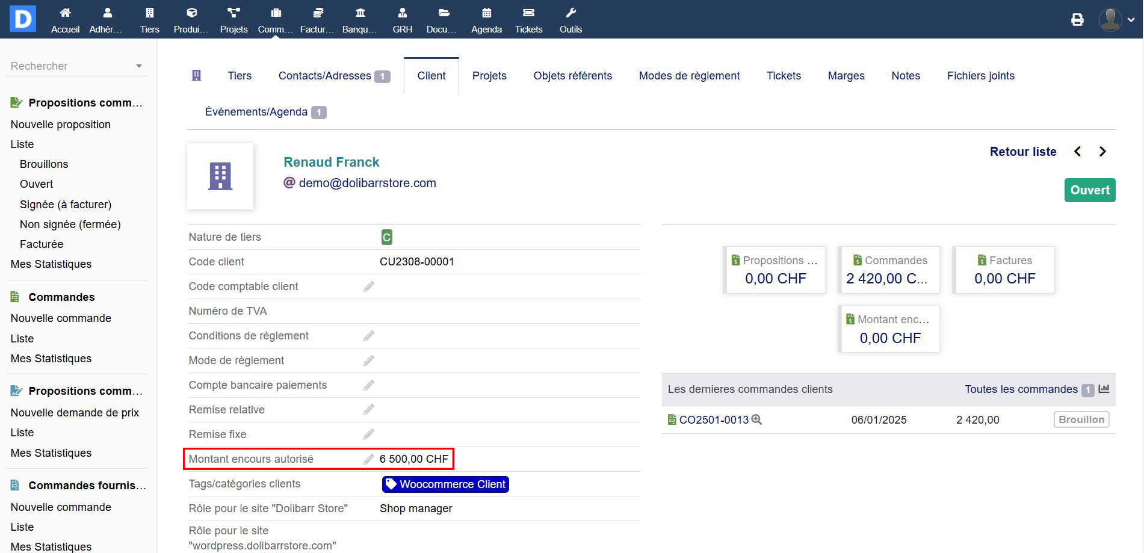Edit Remise relative with pencil icon
Image resolution: width=1144 pixels, height=553 pixels.
point(369,410)
